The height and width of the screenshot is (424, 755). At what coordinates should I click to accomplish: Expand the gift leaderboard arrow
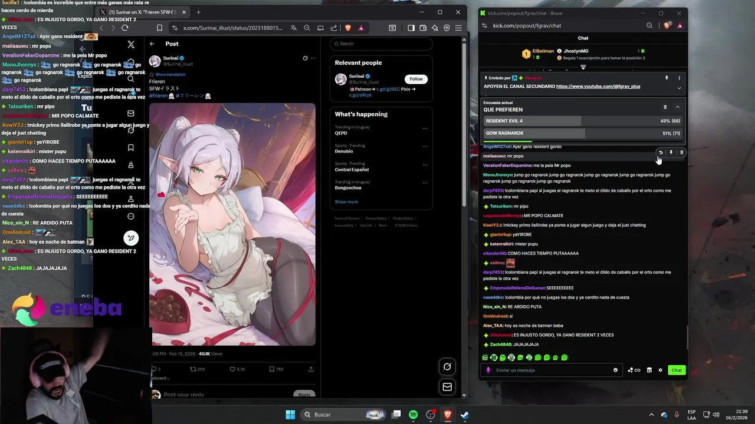point(583,67)
